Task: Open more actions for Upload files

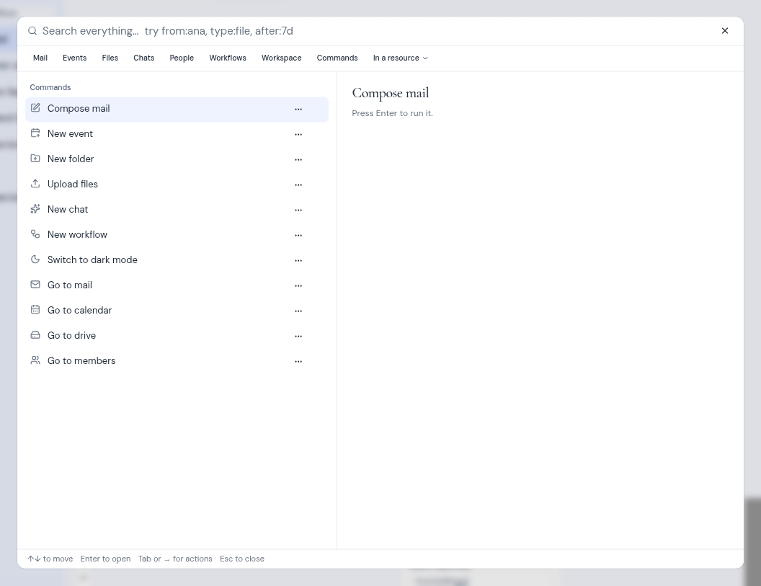Action: 298,185
